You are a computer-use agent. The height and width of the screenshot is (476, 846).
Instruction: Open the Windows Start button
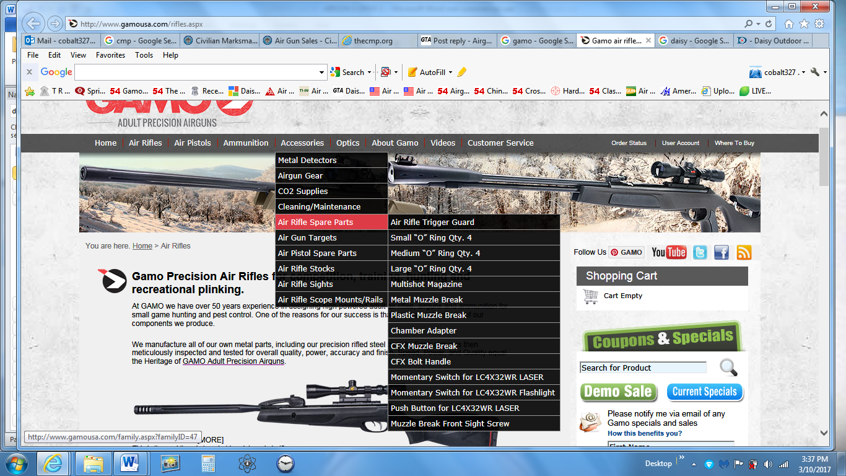pos(17,463)
